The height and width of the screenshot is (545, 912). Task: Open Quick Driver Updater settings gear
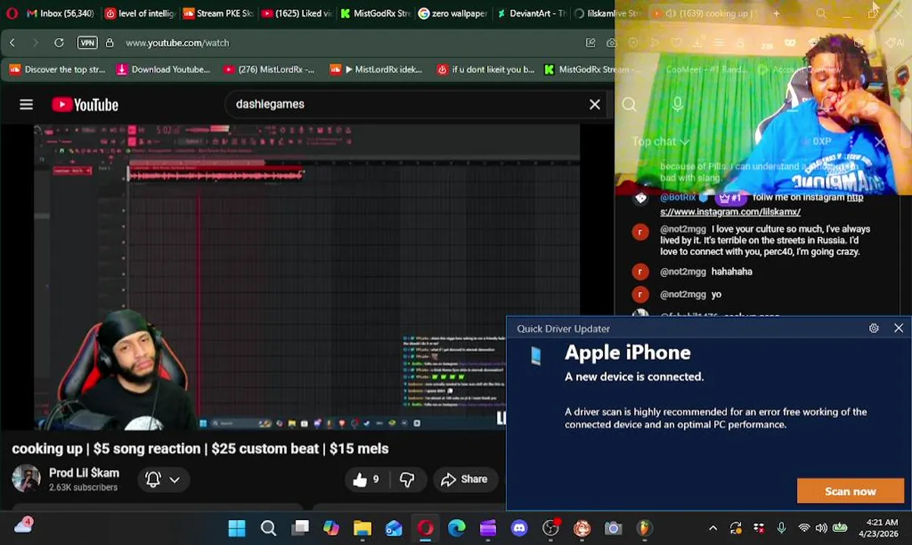(873, 329)
